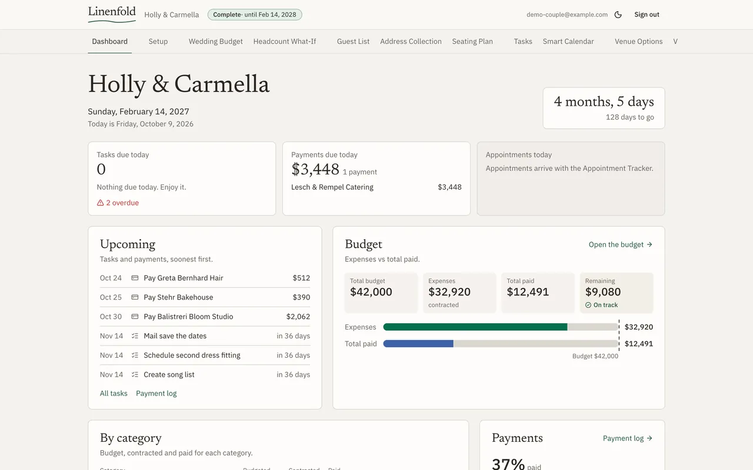The image size is (753, 470).
Task: Open the Smart Calendar tab
Action: tap(568, 42)
